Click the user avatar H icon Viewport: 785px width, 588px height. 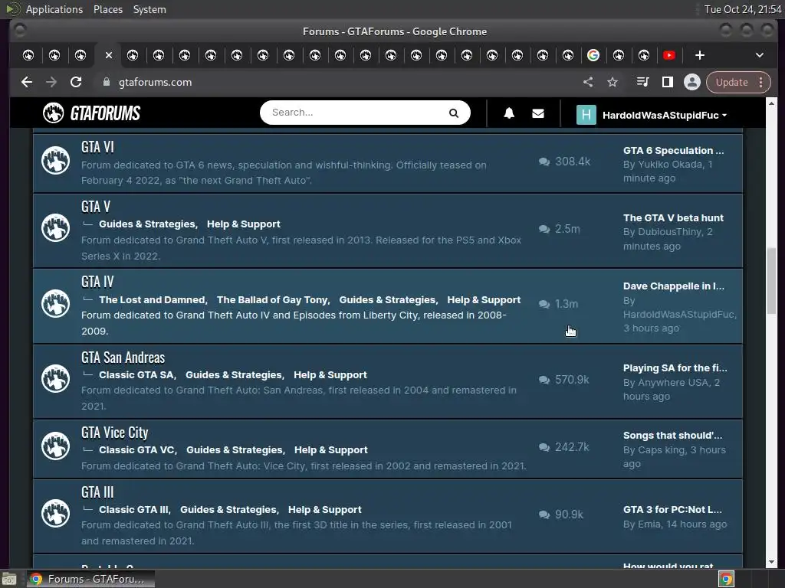586,115
